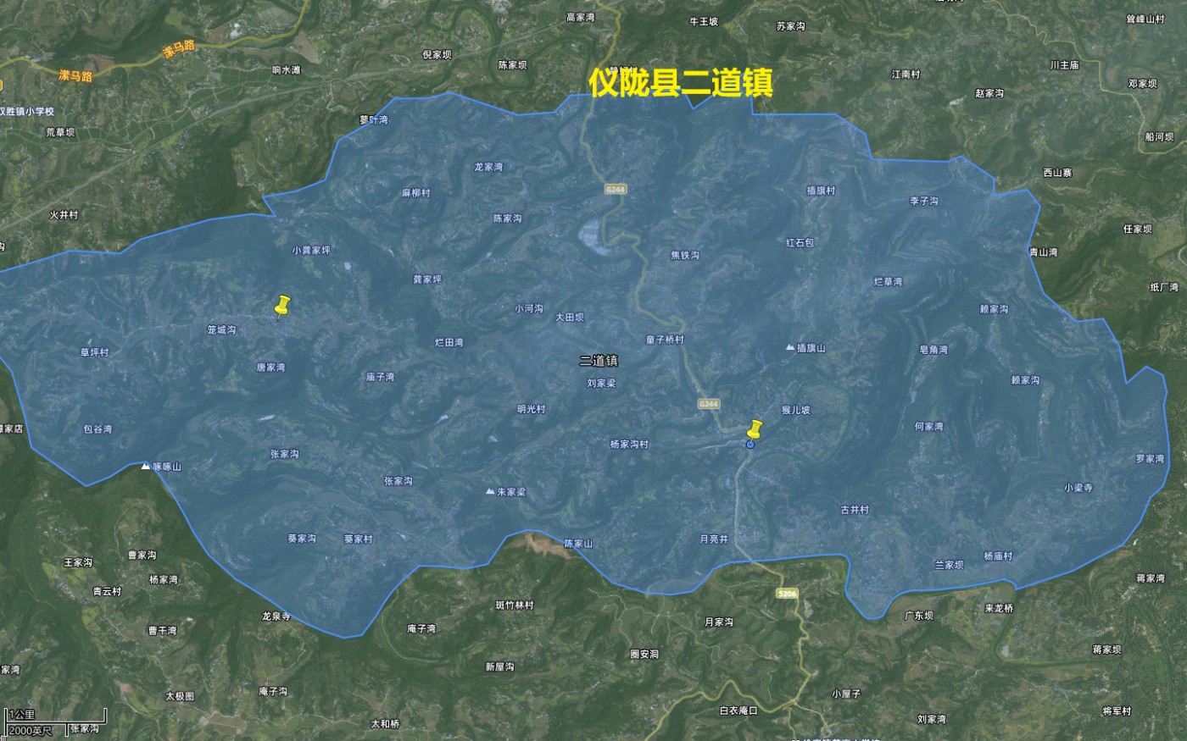The image size is (1187, 741).
Task: Click the 二道镇 town label
Action: click(x=599, y=360)
